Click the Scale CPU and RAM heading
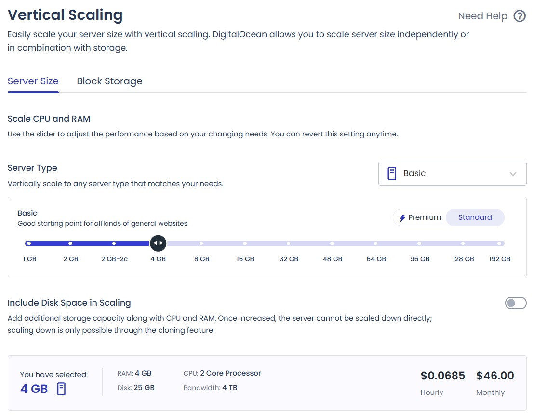Screen dimensions: 534x419 coord(49,119)
